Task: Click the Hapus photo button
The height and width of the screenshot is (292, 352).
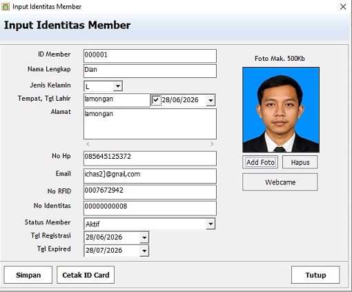Action: 300,162
